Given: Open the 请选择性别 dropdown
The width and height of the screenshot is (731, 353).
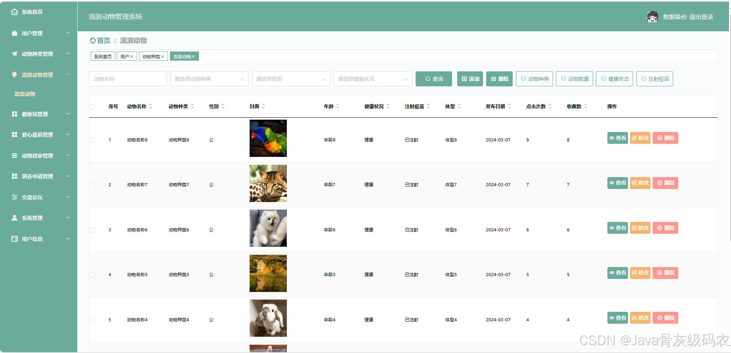Looking at the screenshot, I should [x=291, y=79].
